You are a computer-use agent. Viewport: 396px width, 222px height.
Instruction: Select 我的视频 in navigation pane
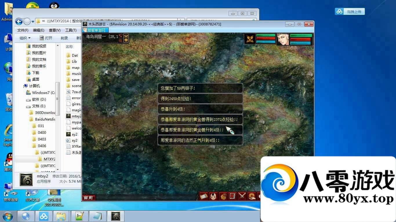(x=36, y=46)
